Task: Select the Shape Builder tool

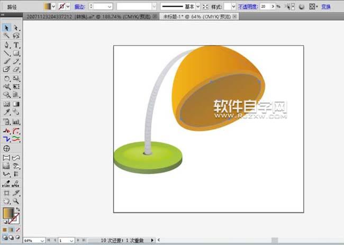Action: (6, 95)
